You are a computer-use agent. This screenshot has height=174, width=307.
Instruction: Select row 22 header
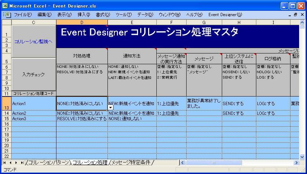(7, 156)
